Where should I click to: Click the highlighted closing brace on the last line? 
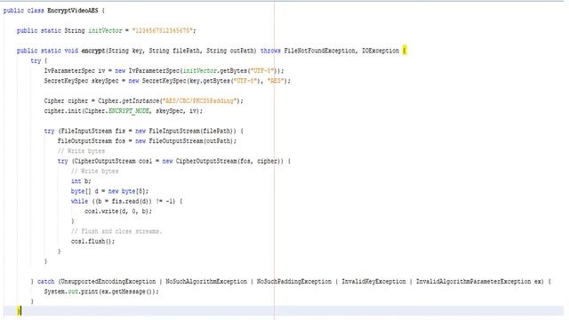20,311
